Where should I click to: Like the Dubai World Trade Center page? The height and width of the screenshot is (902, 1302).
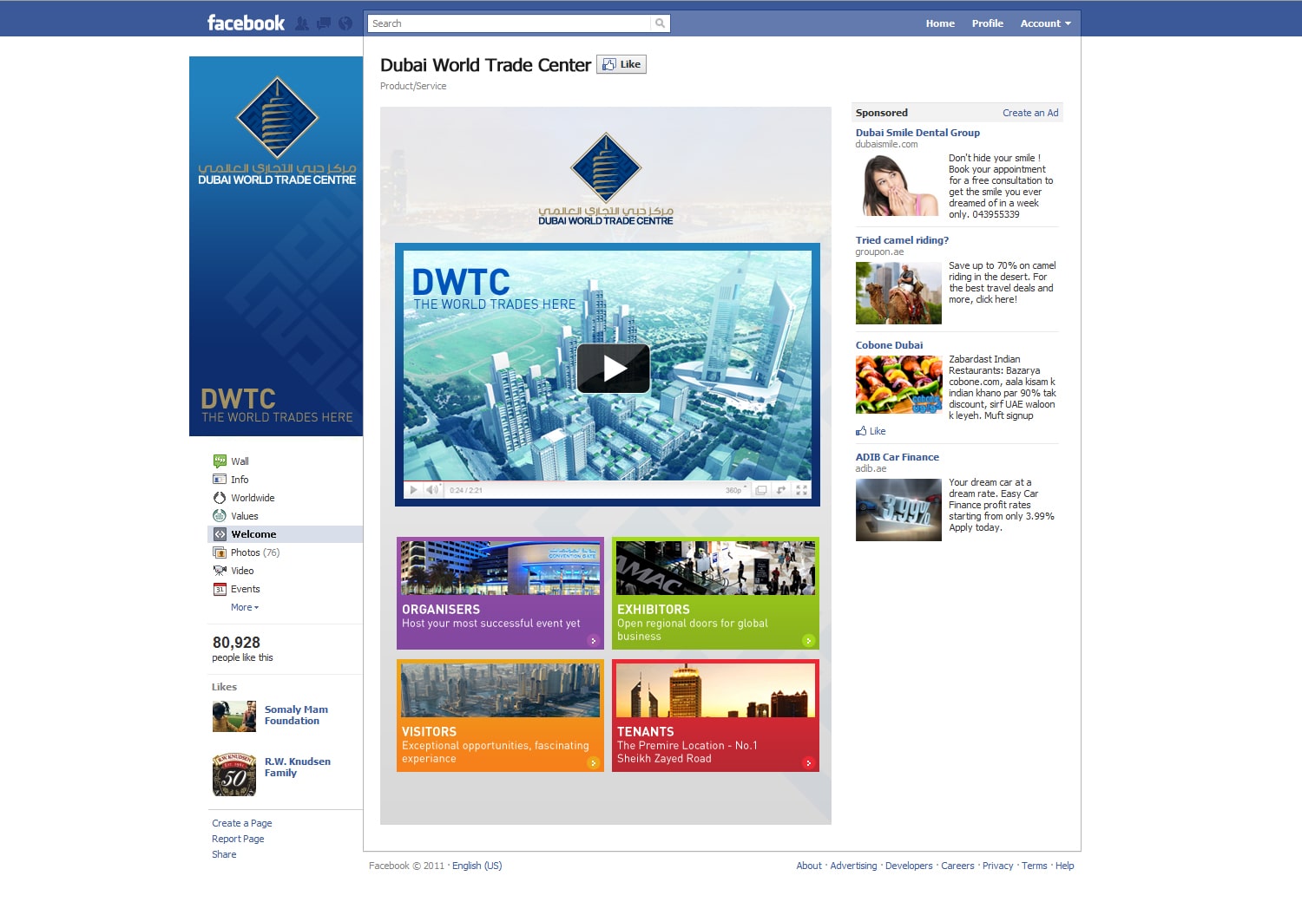[621, 64]
